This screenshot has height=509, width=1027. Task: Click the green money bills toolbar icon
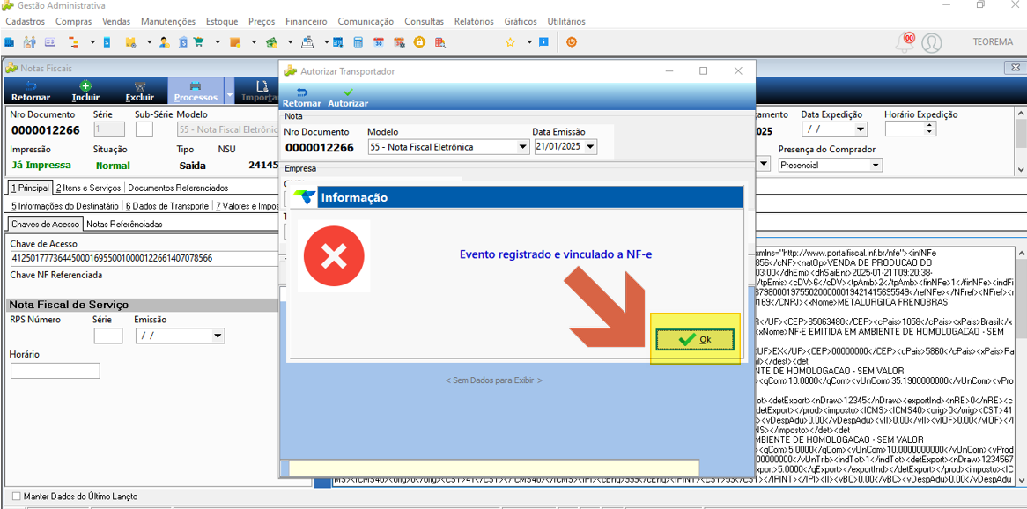pyautogui.click(x=270, y=42)
